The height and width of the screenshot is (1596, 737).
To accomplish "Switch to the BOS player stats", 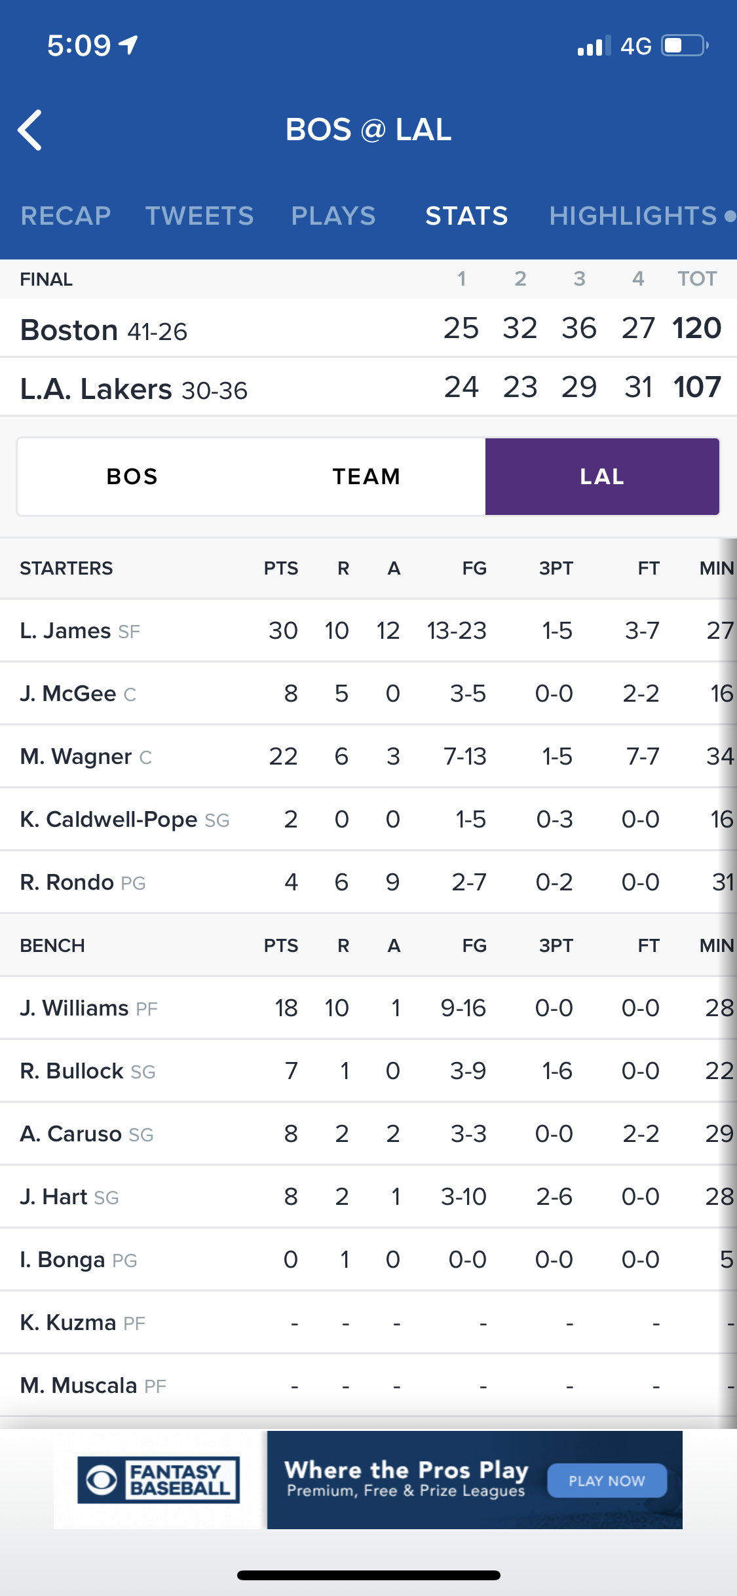I will (133, 476).
